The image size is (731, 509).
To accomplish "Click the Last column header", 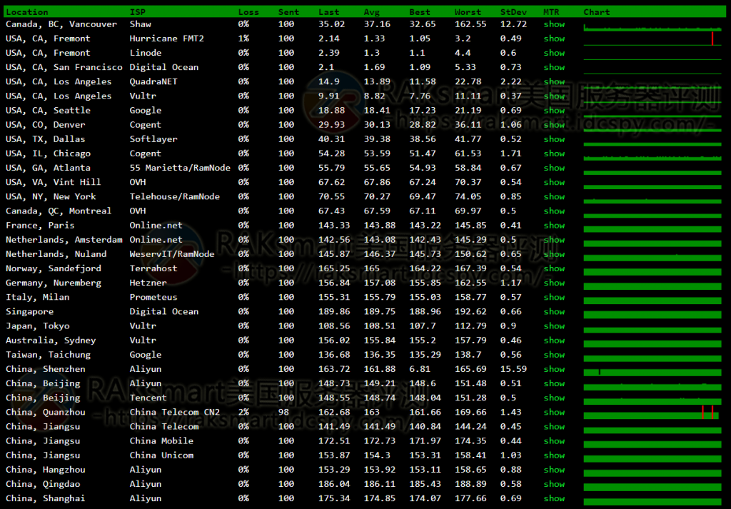I will [328, 12].
